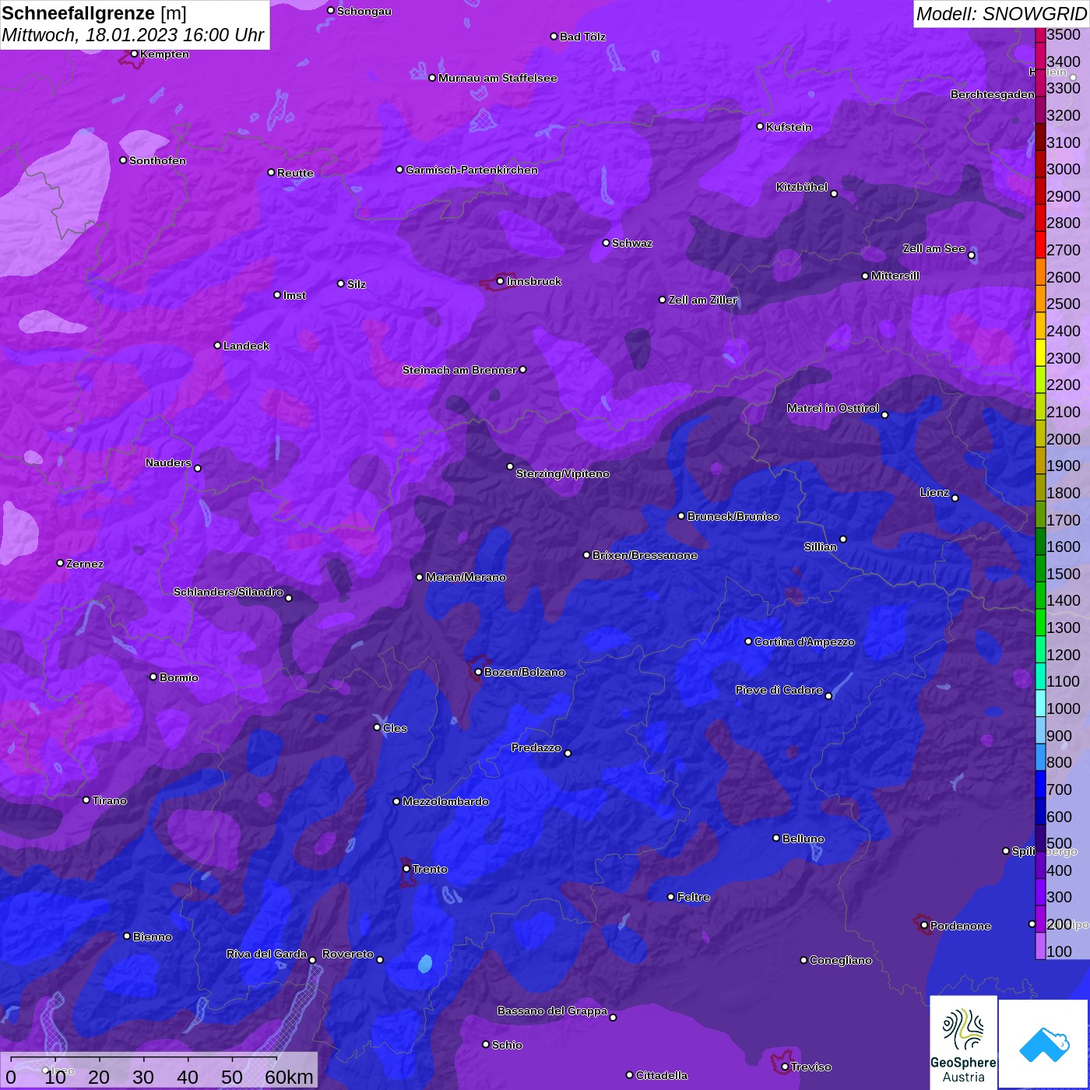
Task: Click the Imst label
Action: 294,295
